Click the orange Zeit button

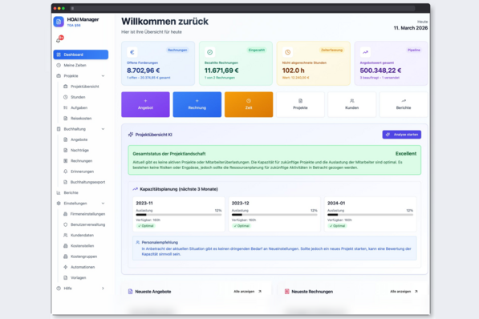click(x=249, y=104)
